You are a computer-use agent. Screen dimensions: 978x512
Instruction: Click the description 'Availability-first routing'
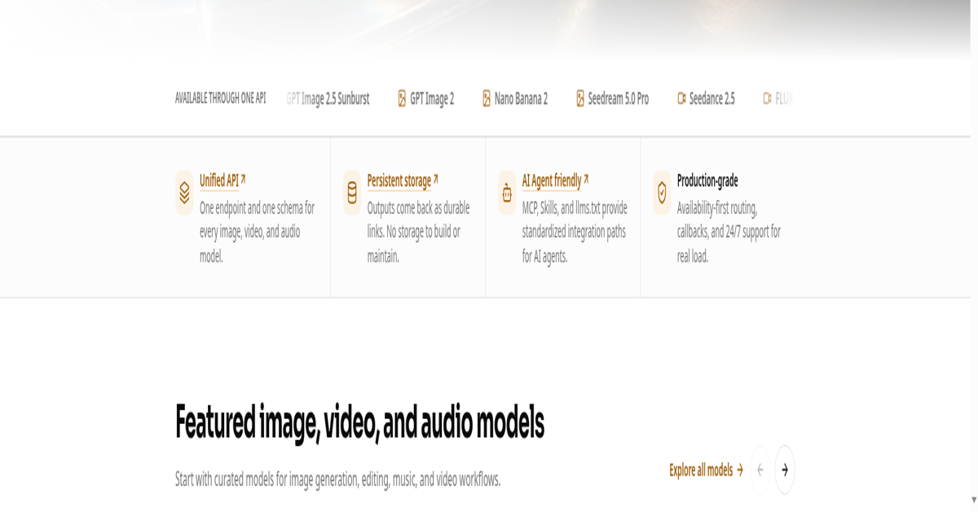(x=729, y=232)
